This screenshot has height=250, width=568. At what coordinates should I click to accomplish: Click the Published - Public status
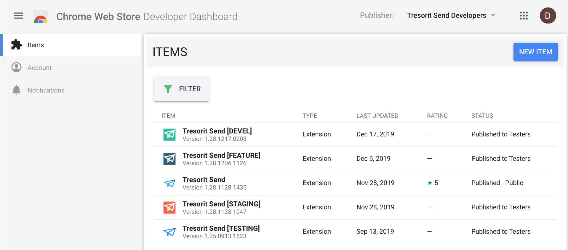click(x=497, y=183)
